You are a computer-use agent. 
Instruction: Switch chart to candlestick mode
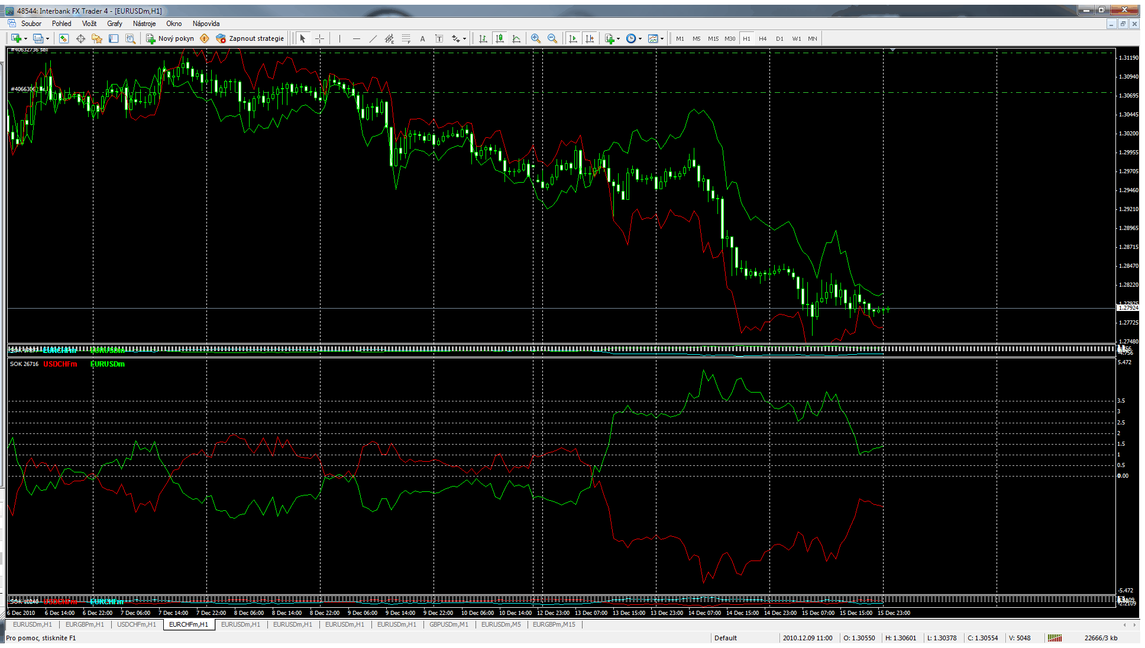tap(500, 38)
